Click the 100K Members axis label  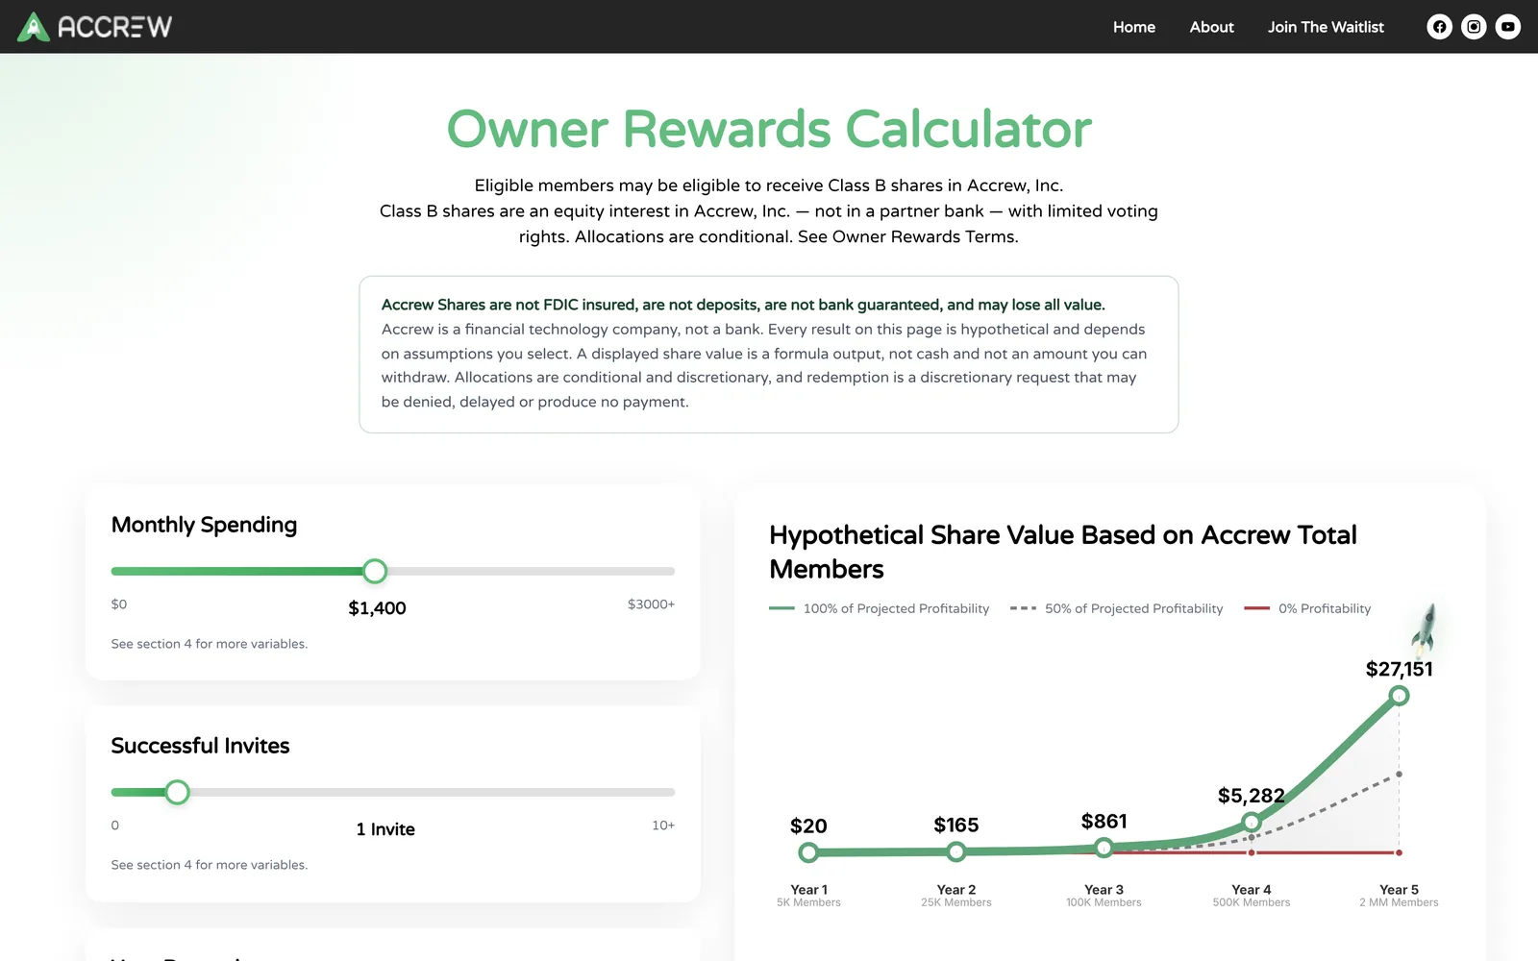1104,902
